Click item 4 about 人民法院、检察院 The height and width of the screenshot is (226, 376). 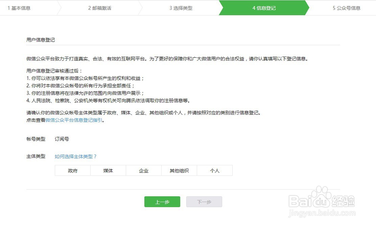tap(108, 100)
